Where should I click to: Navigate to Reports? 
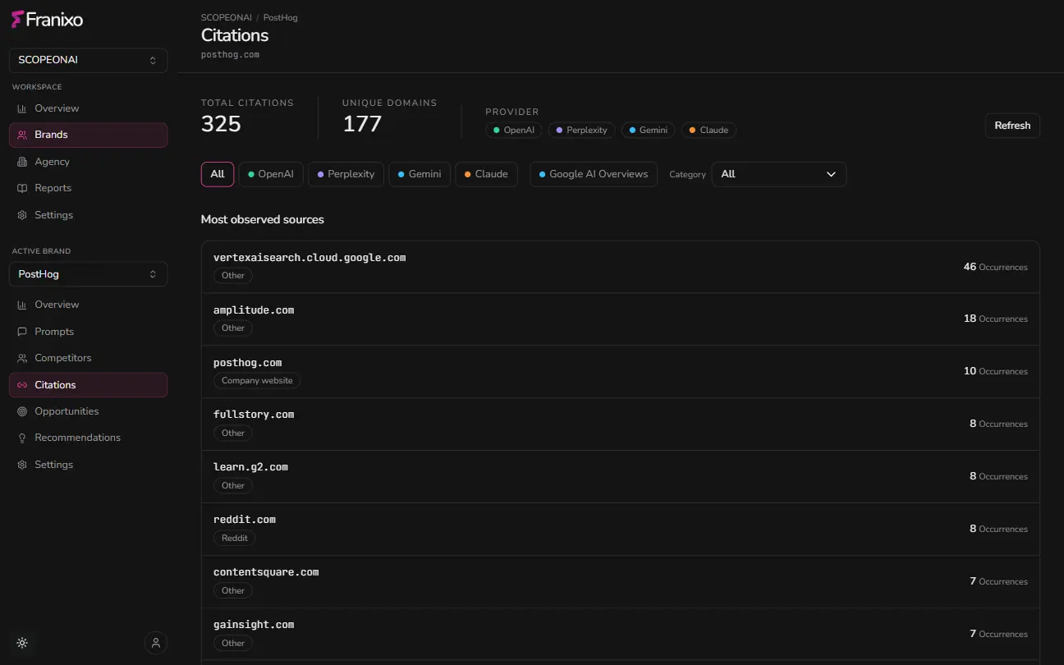(88, 188)
